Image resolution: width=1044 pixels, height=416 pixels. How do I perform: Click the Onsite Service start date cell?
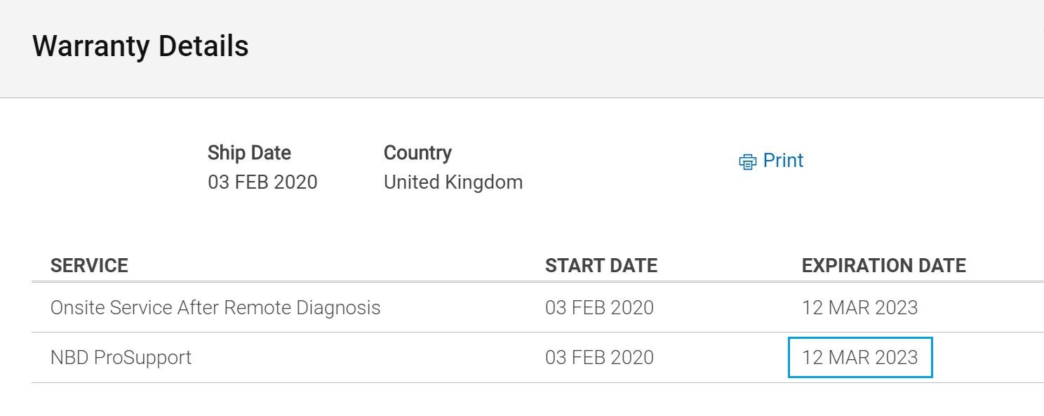(x=599, y=308)
